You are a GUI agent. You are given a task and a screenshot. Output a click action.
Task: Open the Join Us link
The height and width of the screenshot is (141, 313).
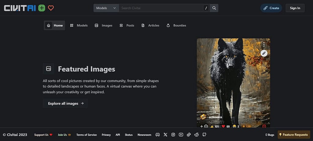tap(64, 135)
